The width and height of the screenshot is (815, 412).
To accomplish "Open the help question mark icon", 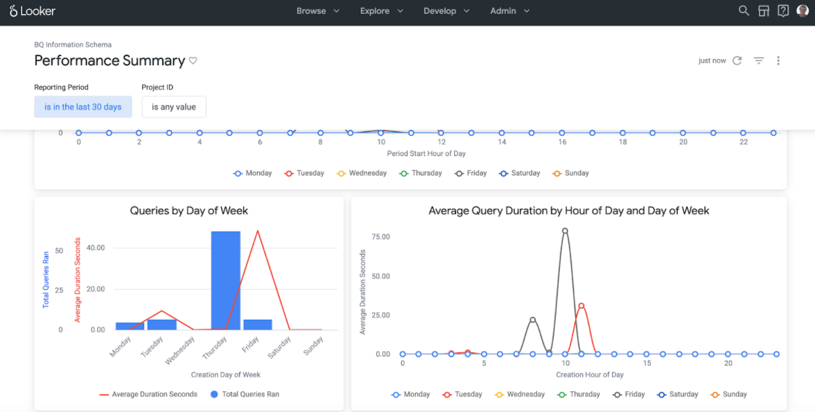I will (783, 11).
